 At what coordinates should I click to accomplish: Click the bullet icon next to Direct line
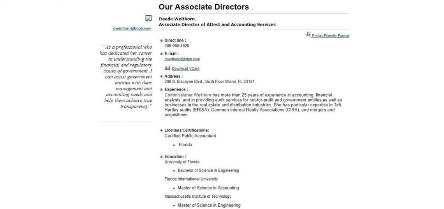click(x=162, y=40)
